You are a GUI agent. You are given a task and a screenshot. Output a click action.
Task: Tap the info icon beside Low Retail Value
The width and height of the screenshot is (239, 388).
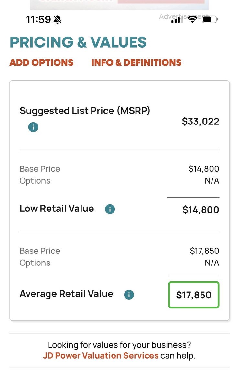click(110, 209)
